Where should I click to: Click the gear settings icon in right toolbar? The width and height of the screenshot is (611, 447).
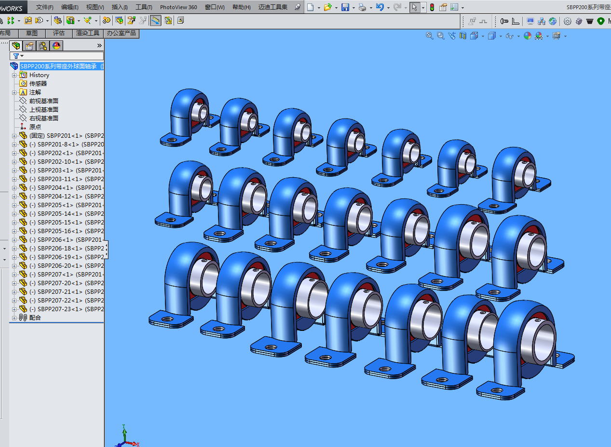[x=568, y=21]
